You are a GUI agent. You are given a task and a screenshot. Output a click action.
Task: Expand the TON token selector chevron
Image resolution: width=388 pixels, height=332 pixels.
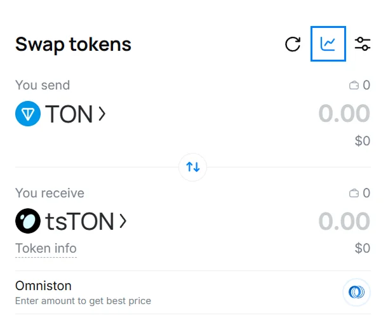point(102,114)
